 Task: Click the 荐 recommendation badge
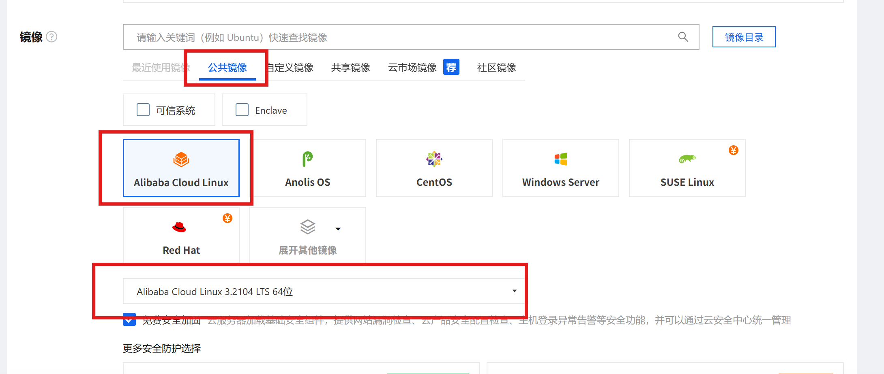(451, 67)
